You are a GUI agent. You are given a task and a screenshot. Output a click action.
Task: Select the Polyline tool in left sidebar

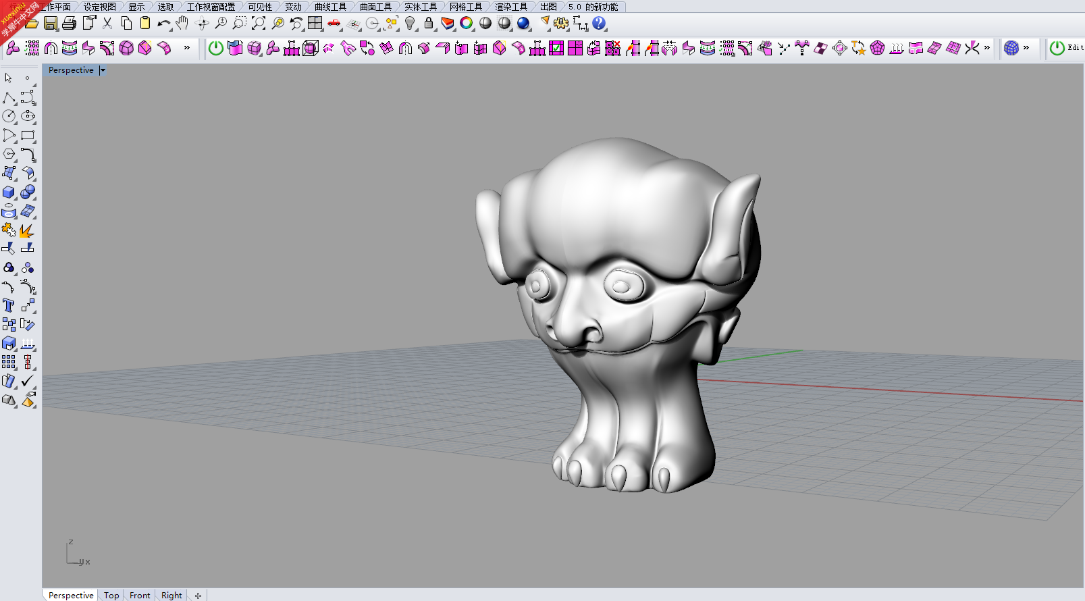click(x=9, y=97)
